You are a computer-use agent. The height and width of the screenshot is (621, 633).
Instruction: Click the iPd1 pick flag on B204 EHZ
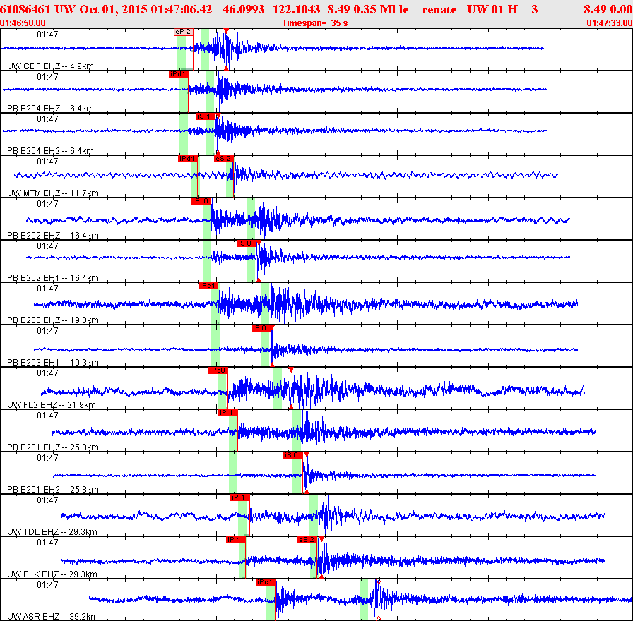coord(179,74)
